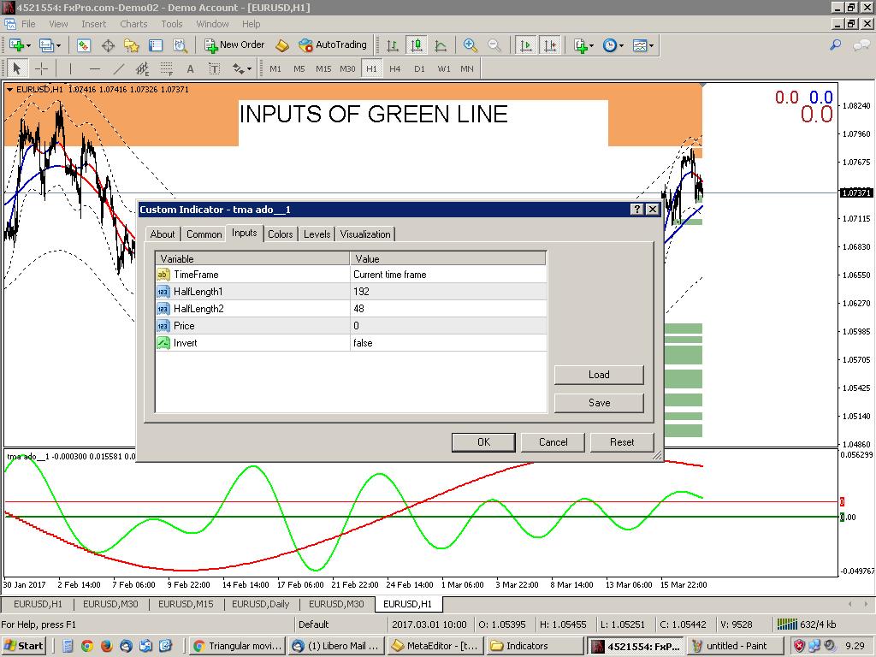This screenshot has height=657, width=876.
Task: Select the Fibonacci retracement tool
Action: (166, 69)
